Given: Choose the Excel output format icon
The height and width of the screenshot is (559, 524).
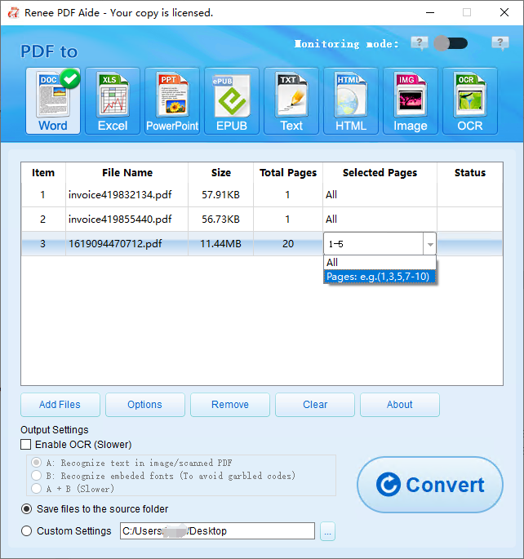Looking at the screenshot, I should coord(113,100).
